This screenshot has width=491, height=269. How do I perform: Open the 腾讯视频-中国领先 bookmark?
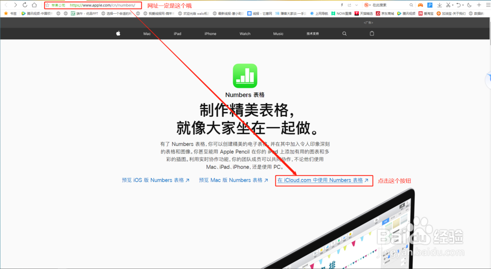(x=37, y=13)
